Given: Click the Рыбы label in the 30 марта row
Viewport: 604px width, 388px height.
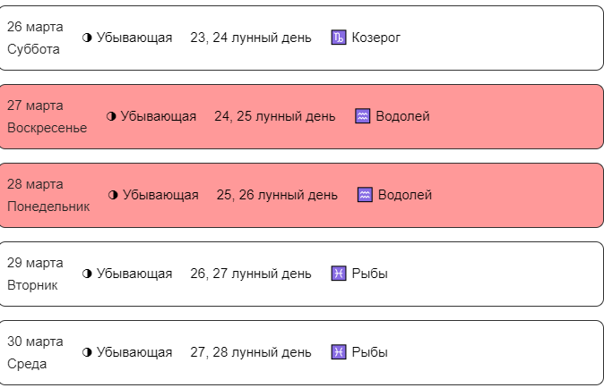Looking at the screenshot, I should click(370, 352).
